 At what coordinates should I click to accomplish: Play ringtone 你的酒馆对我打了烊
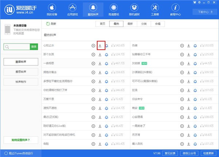coord(93,90)
